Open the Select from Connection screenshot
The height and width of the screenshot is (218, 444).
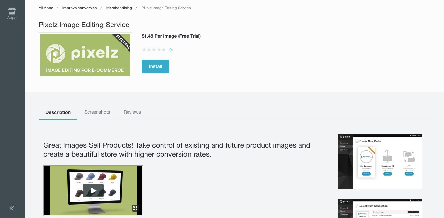click(380, 208)
